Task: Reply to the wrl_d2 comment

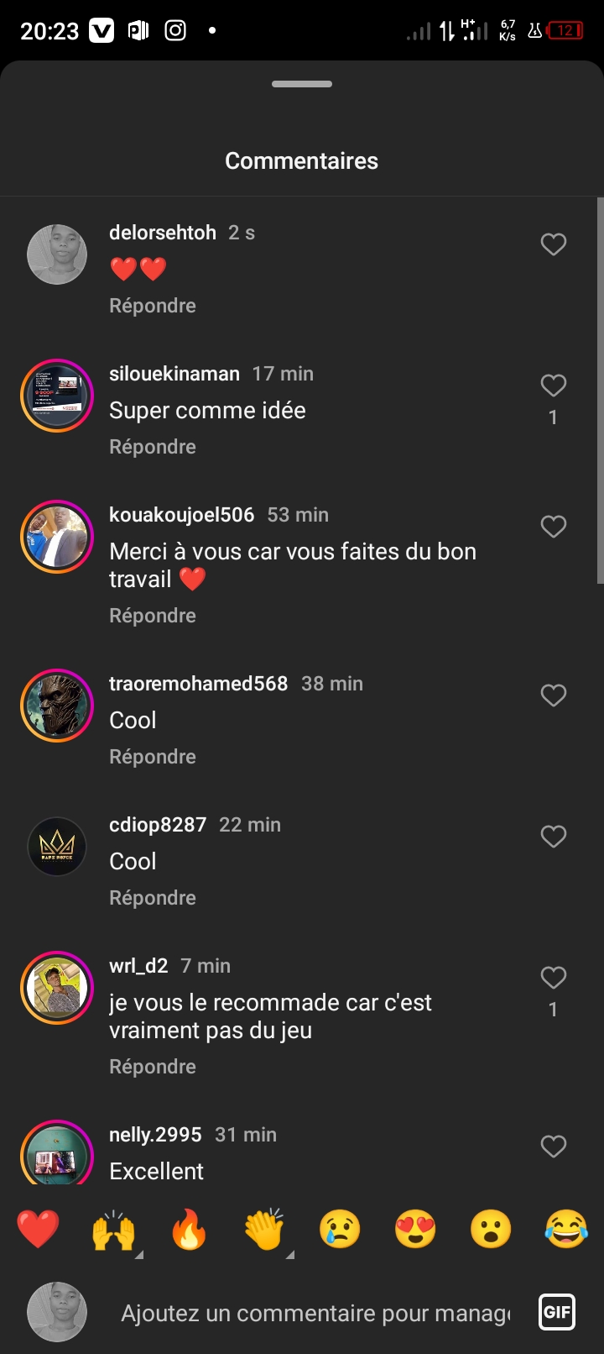Action: [153, 1067]
